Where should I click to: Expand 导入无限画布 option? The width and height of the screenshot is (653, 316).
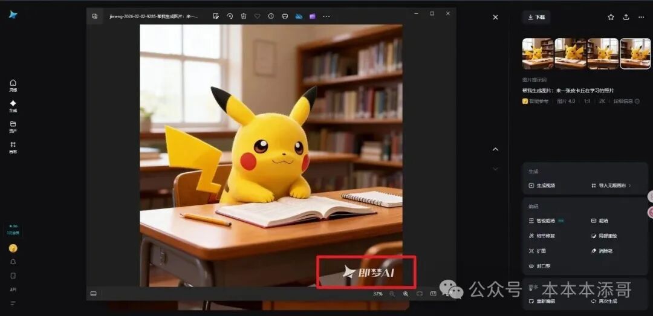611,185
